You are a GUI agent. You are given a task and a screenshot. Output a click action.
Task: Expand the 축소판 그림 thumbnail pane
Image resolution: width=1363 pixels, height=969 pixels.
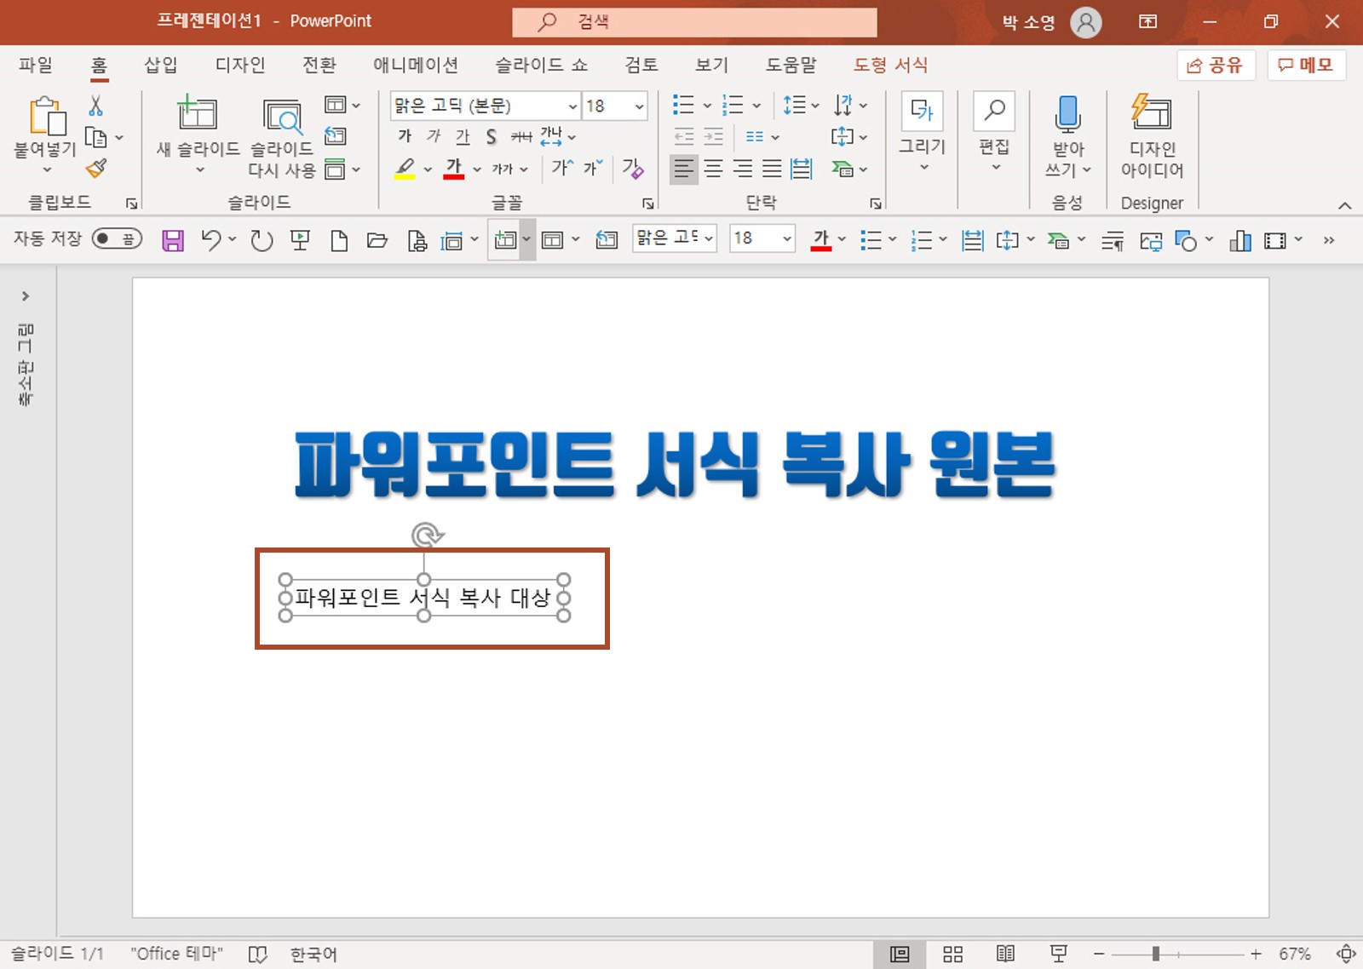tap(26, 296)
